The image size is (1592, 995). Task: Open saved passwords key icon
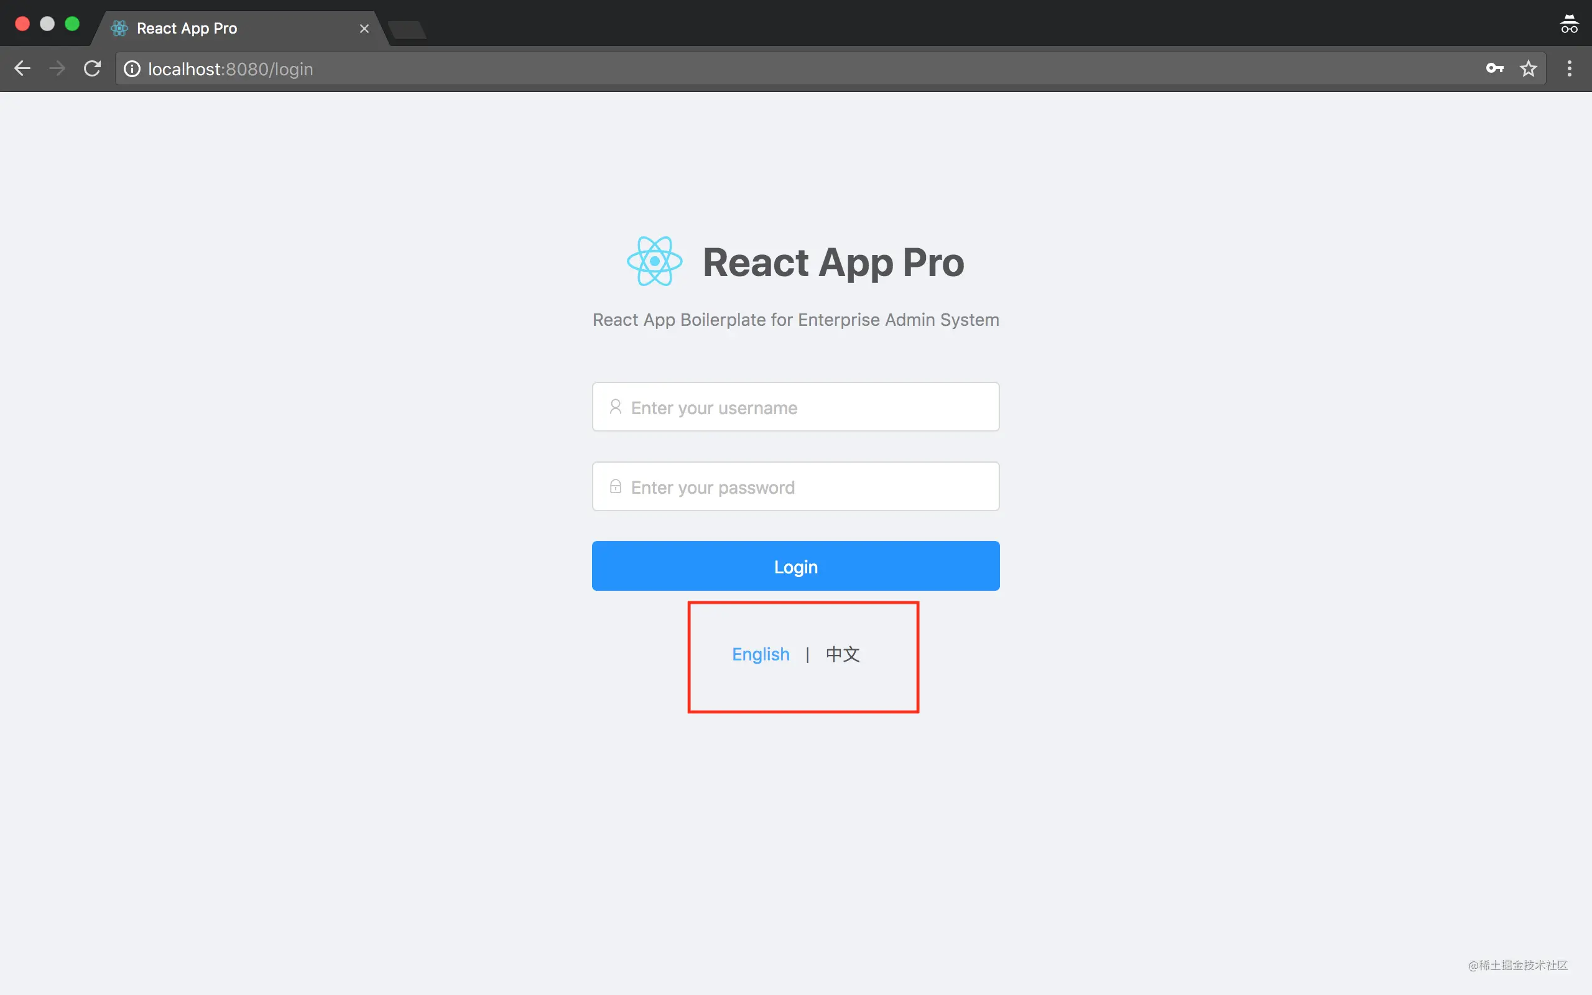pyautogui.click(x=1494, y=68)
